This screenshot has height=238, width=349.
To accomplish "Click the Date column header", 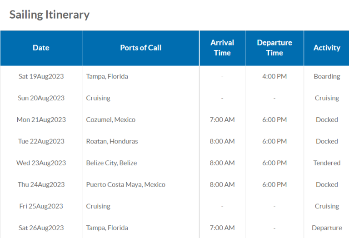I will [41, 48].
